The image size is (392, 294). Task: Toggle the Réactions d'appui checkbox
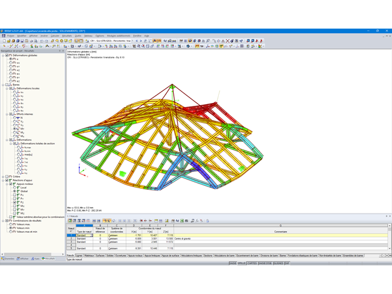[7, 180]
